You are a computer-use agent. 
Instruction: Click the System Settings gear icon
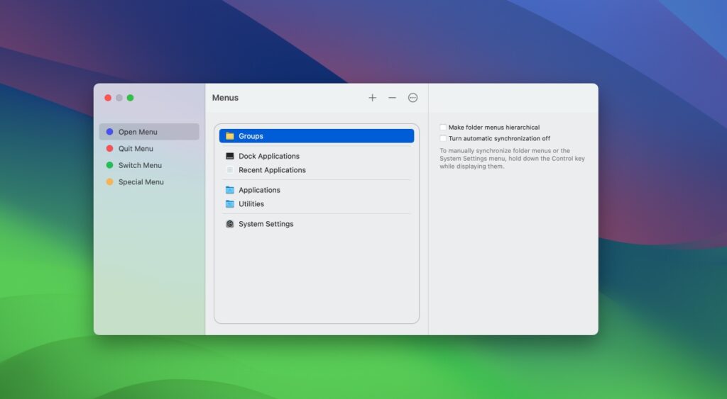[x=230, y=224]
